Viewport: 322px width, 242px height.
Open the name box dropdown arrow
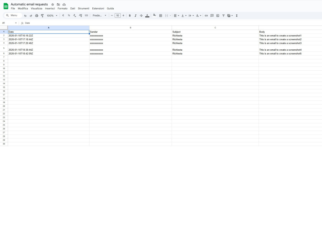click(16, 23)
